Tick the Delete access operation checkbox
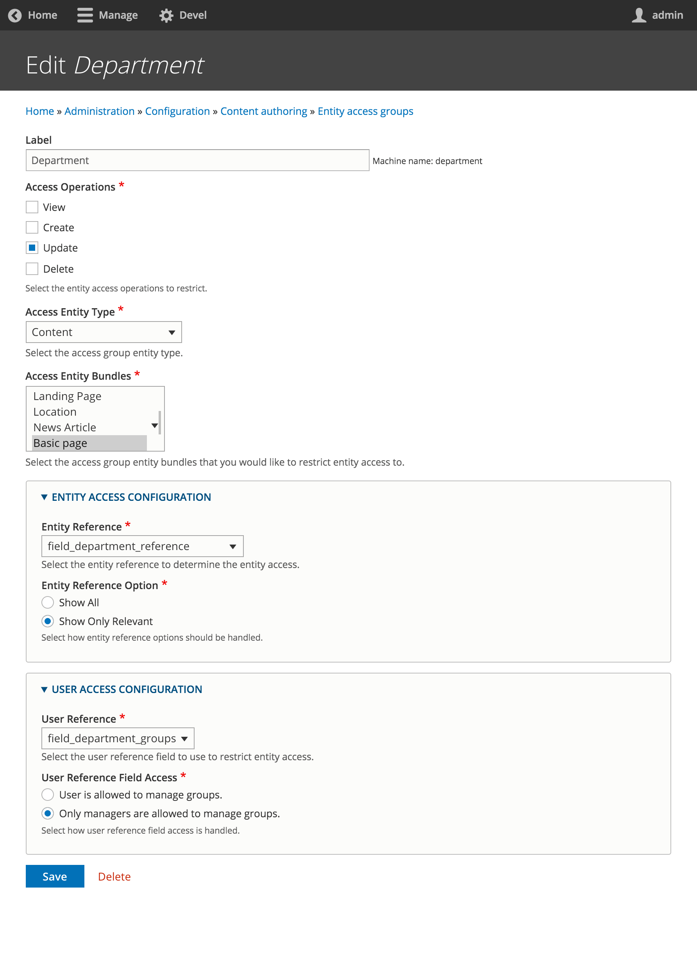 (32, 269)
